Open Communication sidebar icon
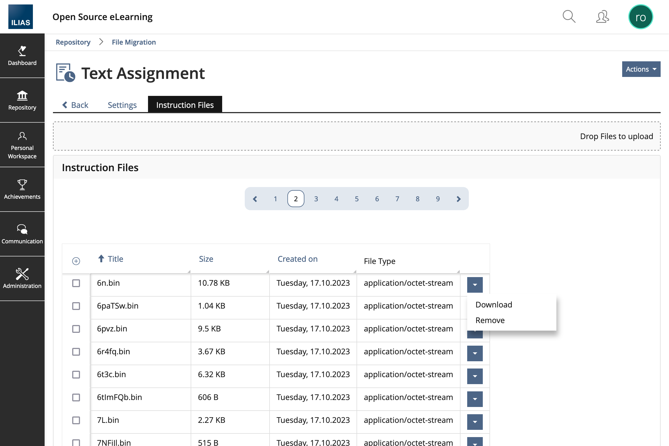Viewport: 669px width, 446px height. click(x=22, y=234)
